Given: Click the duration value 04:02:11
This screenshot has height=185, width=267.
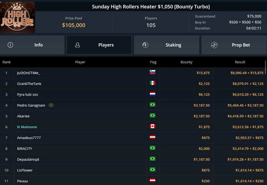Looking at the screenshot, I should pos(254,28).
